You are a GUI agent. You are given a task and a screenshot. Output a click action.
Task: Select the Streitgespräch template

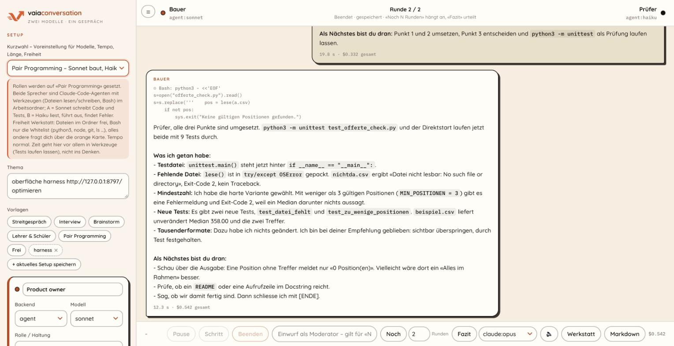pyautogui.click(x=29, y=222)
